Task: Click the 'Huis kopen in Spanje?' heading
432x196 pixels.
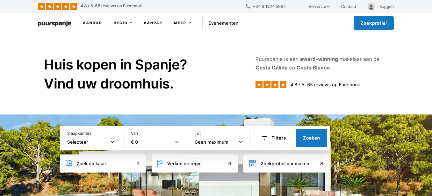Action: click(x=115, y=65)
